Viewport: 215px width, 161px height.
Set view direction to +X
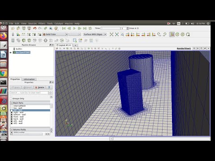128,34
